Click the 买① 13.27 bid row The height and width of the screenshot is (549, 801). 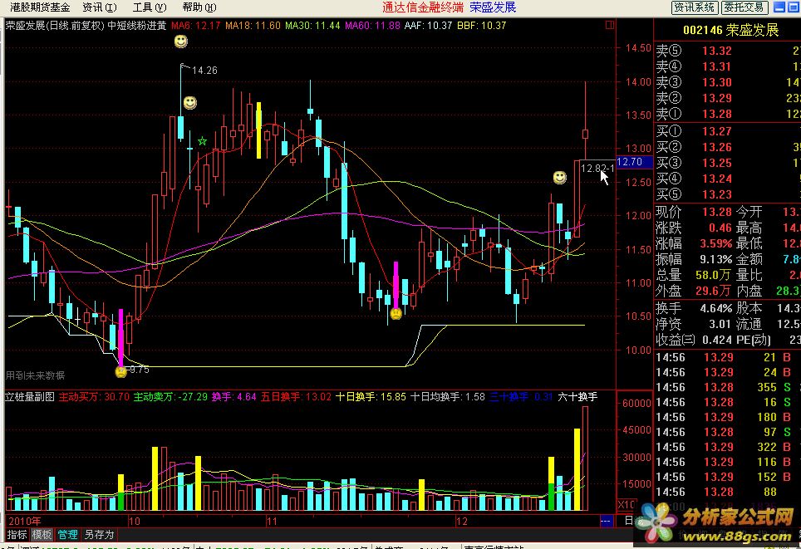727,131
